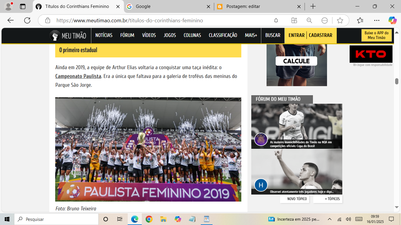Open the browser profile avatar icon
401x225 pixels.
(x=9, y=6)
